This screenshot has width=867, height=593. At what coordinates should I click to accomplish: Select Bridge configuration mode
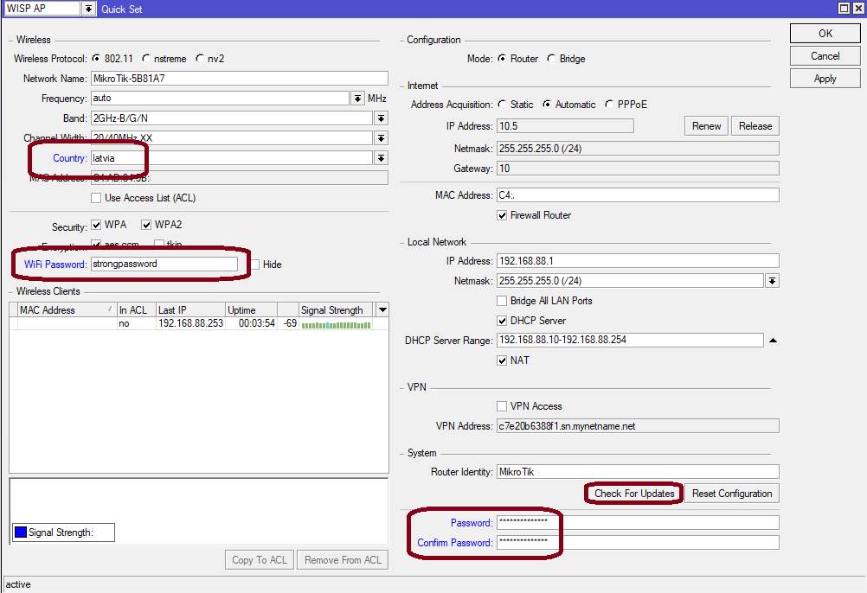551,59
